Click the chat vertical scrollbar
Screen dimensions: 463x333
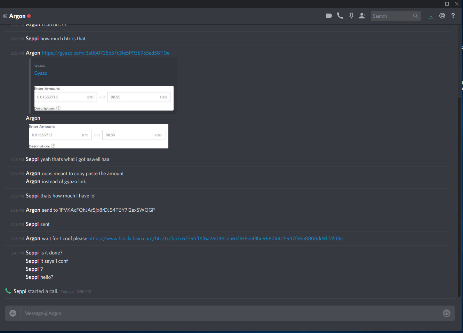pyautogui.click(x=459, y=196)
